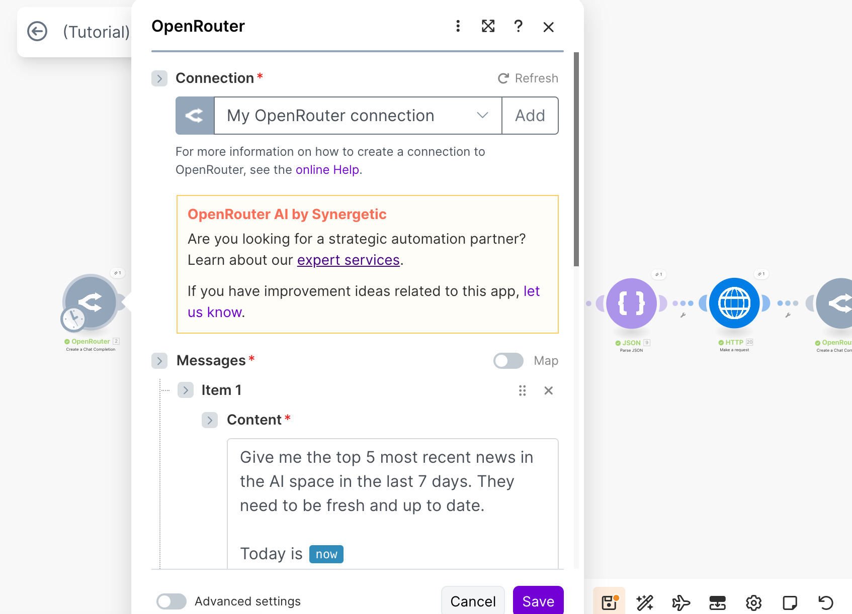Auto-align modules using the align icon
Viewport: 852px width, 614px height.
pyautogui.click(x=718, y=602)
